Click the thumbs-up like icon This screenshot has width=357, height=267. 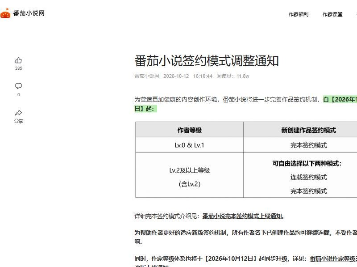tap(18, 60)
